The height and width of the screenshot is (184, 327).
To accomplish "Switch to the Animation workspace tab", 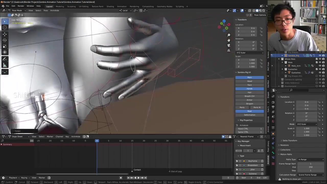I will point(122,6).
